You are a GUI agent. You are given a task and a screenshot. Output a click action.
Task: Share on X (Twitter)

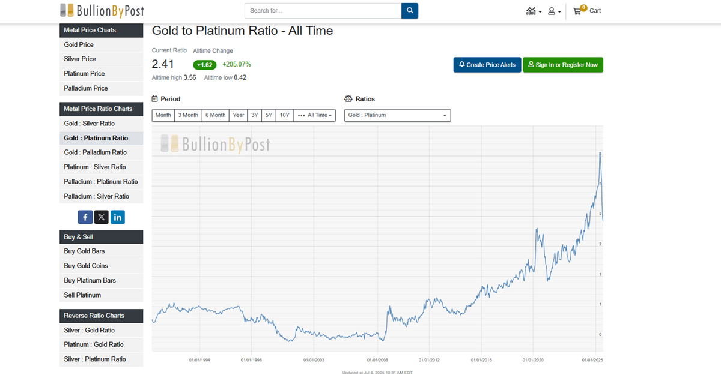[x=101, y=217]
